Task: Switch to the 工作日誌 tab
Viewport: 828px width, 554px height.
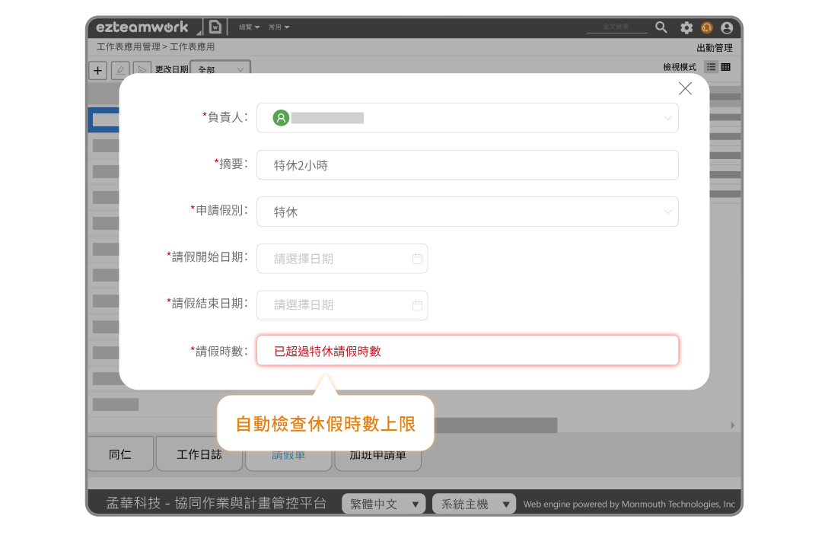Action: pyautogui.click(x=199, y=454)
